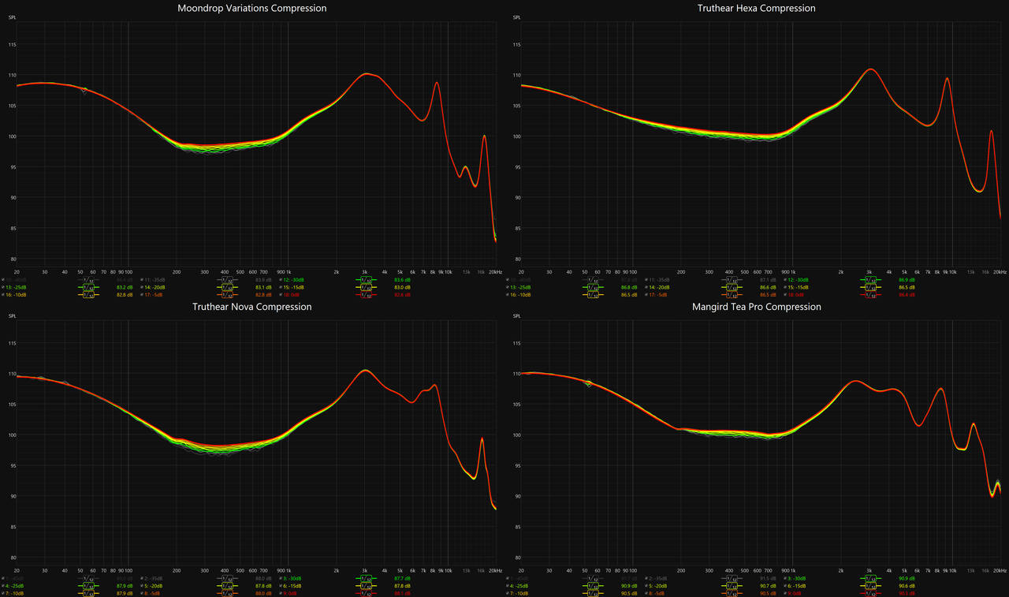Click smoothing icon for Truthear Hexa trace 18: 0dB
1009x597 pixels.
[x=870, y=295]
